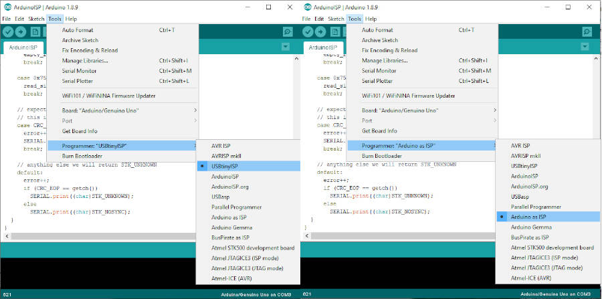This screenshot has height=299, width=602.
Task: Click the New sketch icon in left window
Action: coord(35,32)
